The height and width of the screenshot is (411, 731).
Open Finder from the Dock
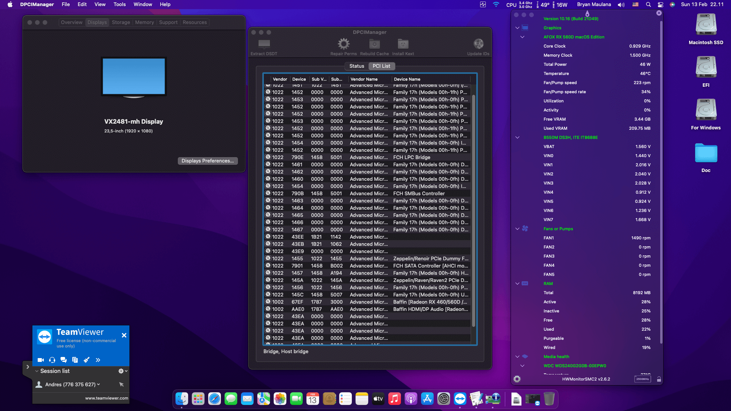coord(182,399)
